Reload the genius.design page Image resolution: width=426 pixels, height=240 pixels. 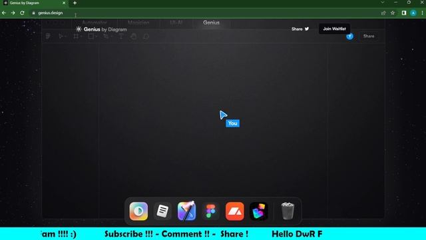coord(22,13)
